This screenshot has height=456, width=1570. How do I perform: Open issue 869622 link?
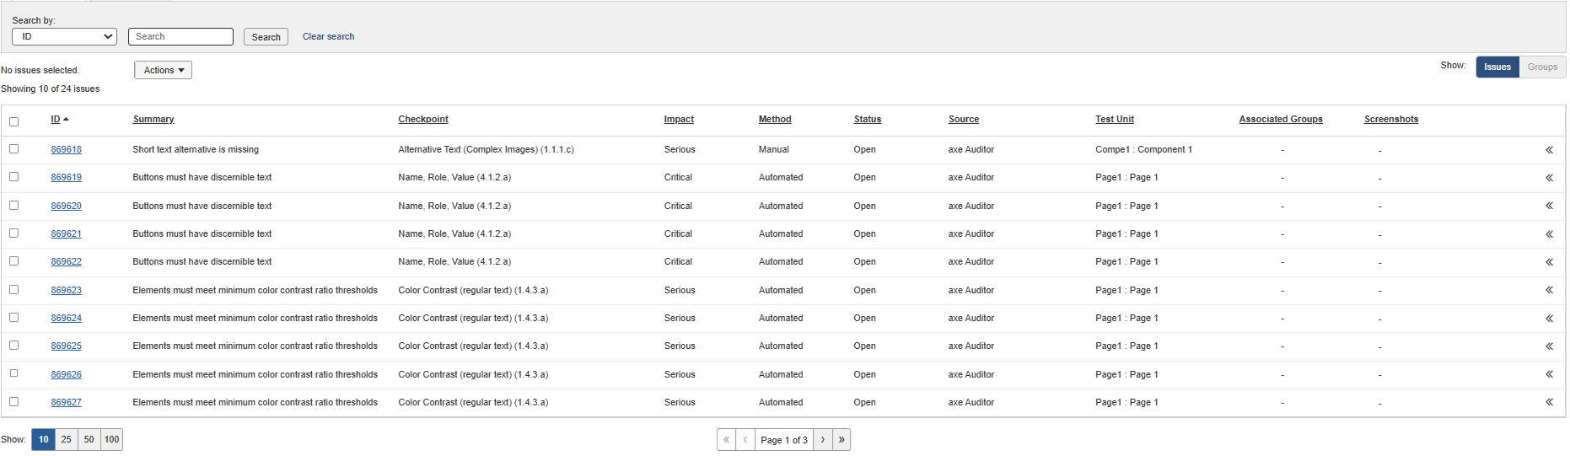(x=66, y=262)
